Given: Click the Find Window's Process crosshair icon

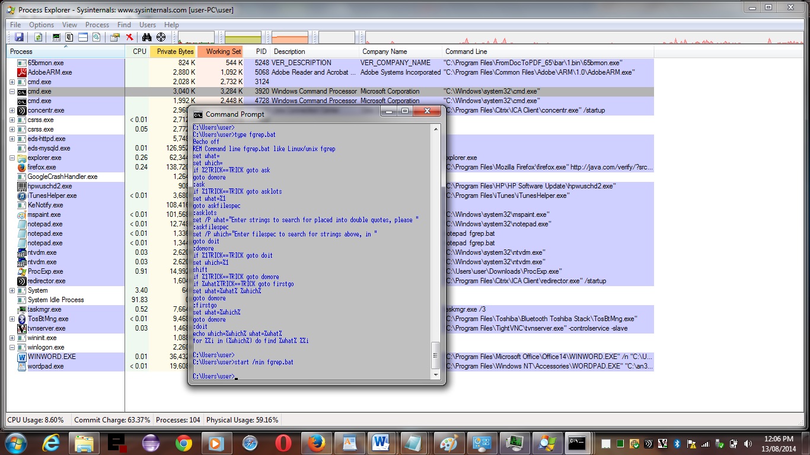Looking at the screenshot, I should (x=161, y=37).
